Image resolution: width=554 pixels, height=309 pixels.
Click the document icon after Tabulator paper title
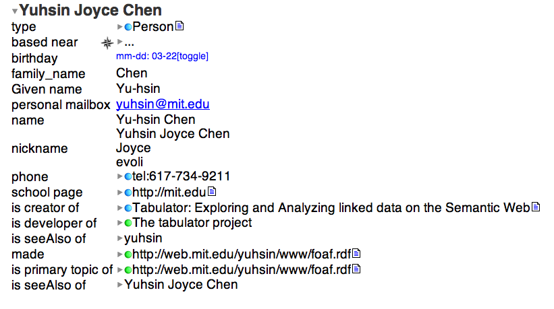(536, 207)
